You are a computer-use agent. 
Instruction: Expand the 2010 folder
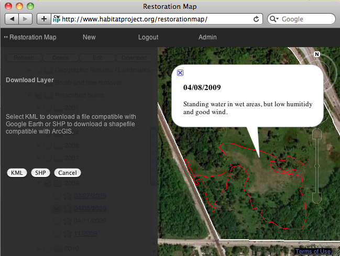[39, 249]
